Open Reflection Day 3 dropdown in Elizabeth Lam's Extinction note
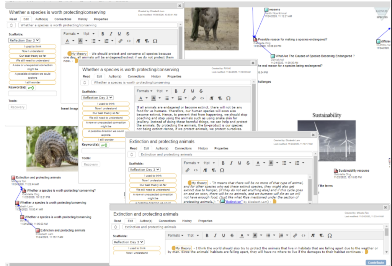 coord(144,169)
